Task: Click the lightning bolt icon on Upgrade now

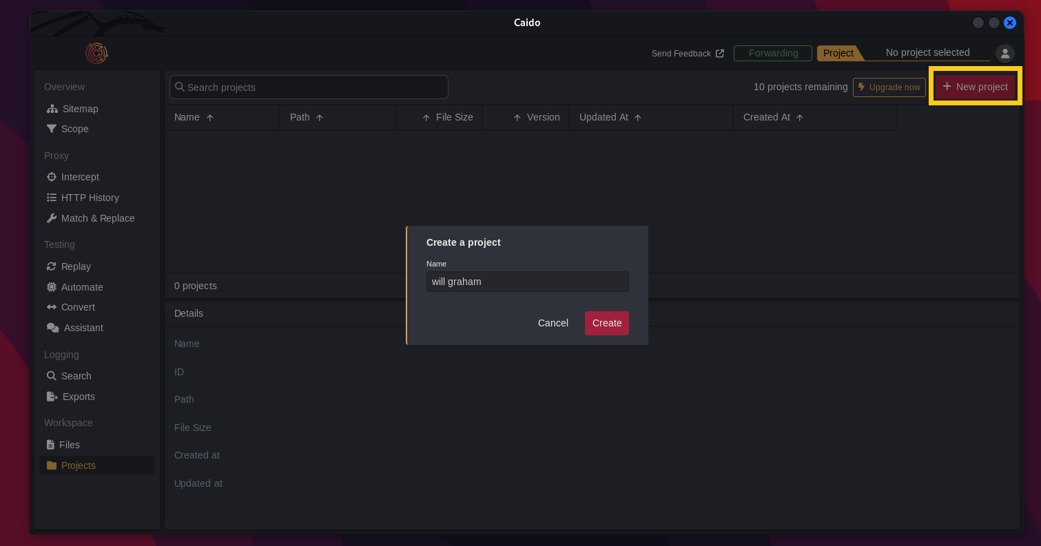Action: [x=861, y=87]
